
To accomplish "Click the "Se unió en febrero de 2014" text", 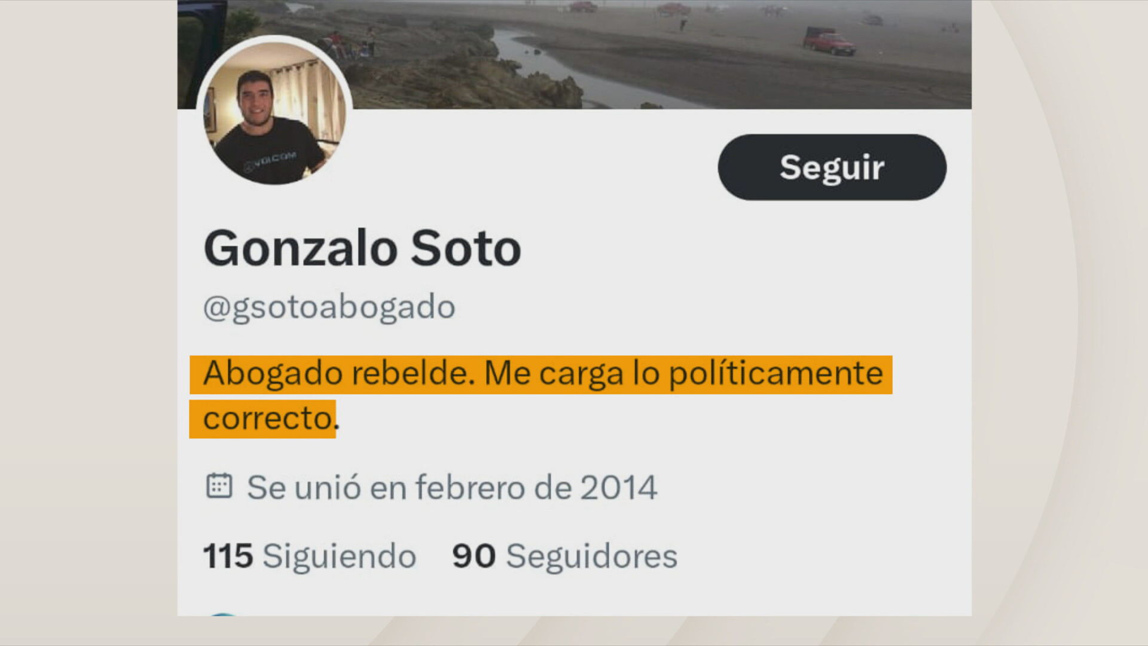I will click(x=452, y=486).
